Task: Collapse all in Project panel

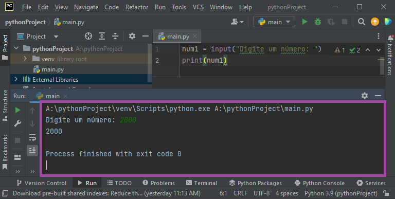Action: [x=115, y=37]
